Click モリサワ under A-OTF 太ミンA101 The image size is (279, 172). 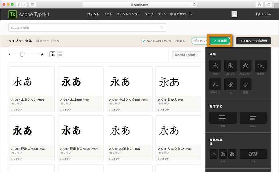(17, 104)
